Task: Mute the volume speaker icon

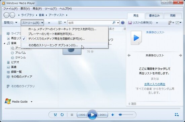Action: coord(113,115)
